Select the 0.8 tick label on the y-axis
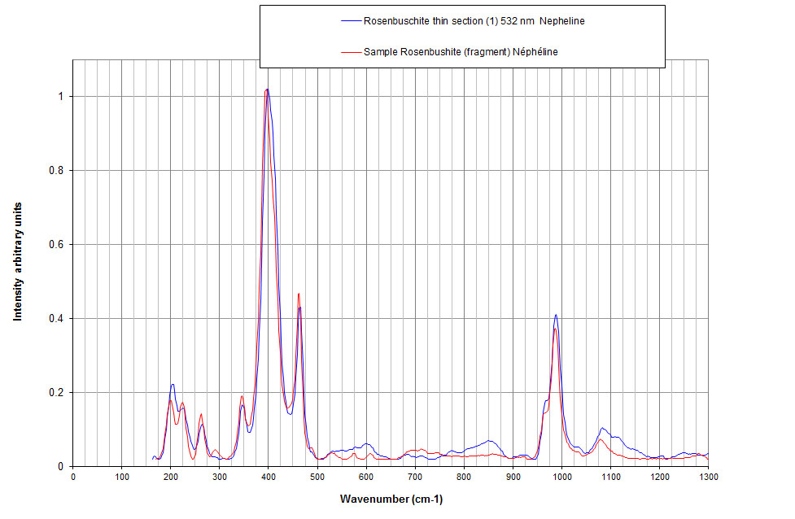This screenshot has width=795, height=519. click(x=59, y=171)
